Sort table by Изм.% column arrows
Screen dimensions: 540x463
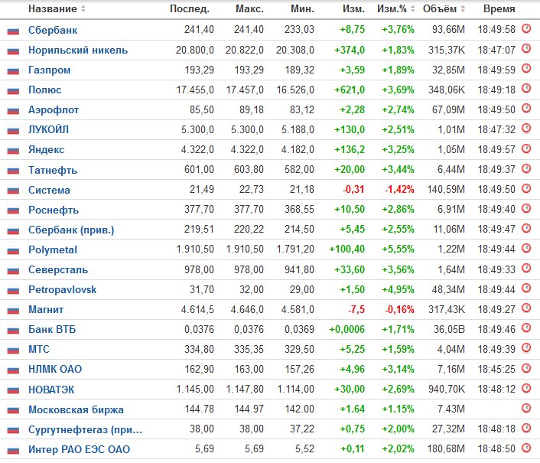pos(412,9)
